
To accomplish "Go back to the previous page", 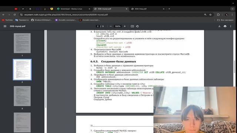I will [3, 15].
